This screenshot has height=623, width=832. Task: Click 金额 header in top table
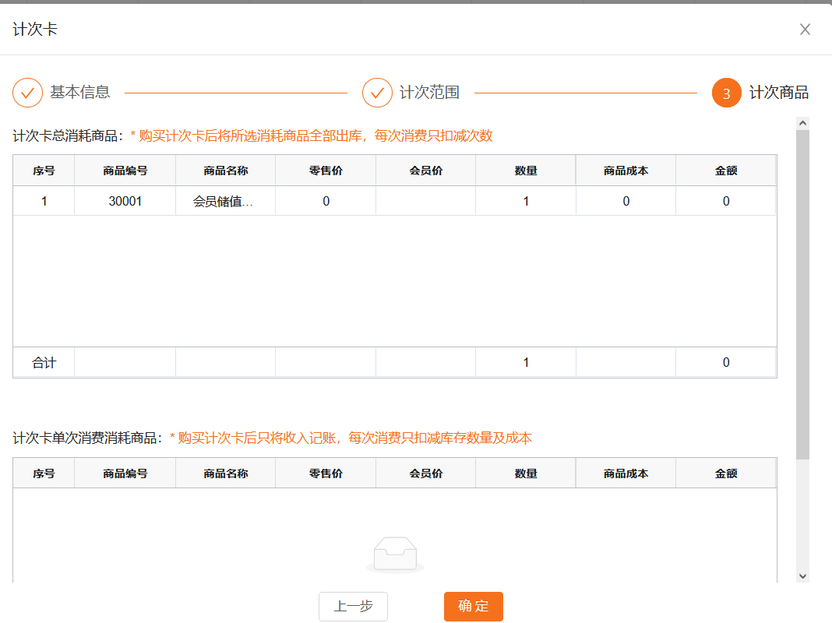tap(726, 171)
